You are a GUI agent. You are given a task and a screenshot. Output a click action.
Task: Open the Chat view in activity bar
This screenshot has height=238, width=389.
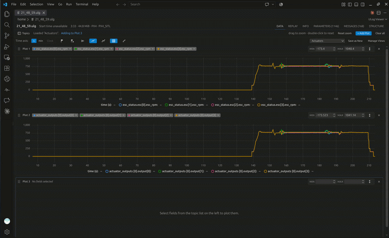pos(7,101)
